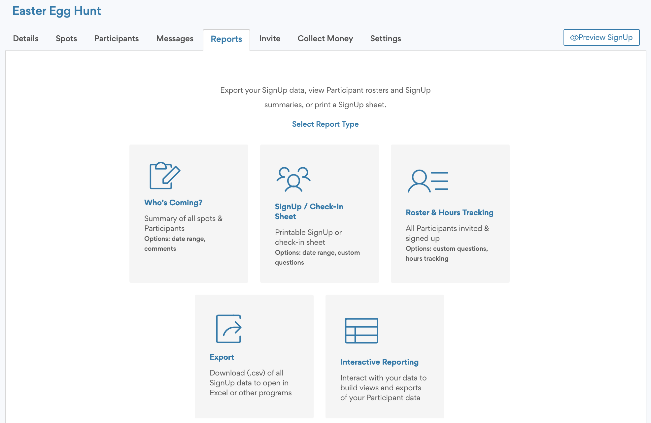This screenshot has height=423, width=651.
Task: Click the Who's Coming? report title
Action: (x=173, y=203)
